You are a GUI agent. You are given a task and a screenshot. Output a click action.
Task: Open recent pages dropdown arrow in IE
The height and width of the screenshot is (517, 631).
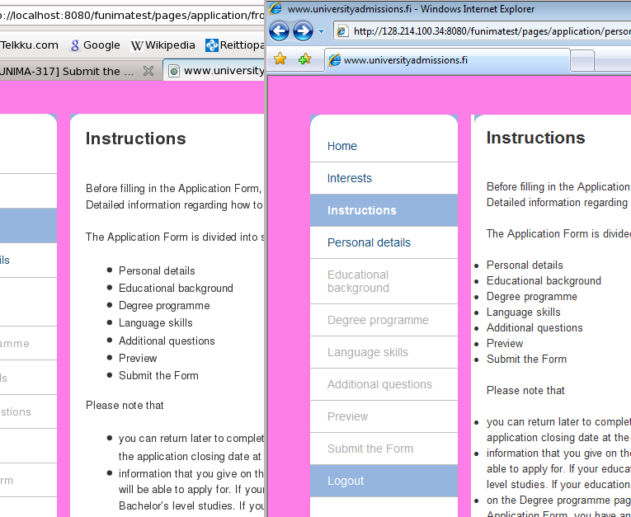tap(321, 31)
